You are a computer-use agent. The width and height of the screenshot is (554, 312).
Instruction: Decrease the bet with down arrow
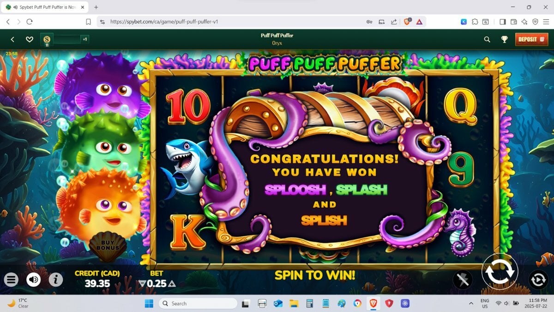click(x=142, y=284)
